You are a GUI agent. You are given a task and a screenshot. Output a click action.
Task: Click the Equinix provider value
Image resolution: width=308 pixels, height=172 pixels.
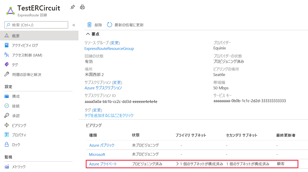click(x=219, y=48)
